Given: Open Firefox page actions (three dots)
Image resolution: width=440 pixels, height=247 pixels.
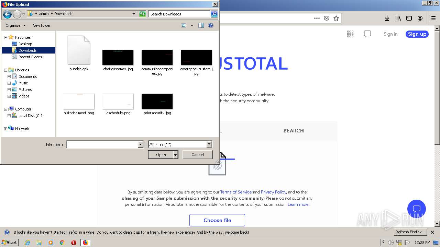Looking at the screenshot, I should coord(317,18).
